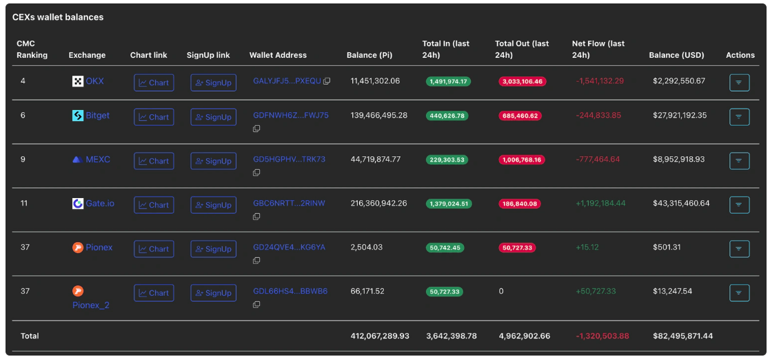The width and height of the screenshot is (770, 359).
Task: Copy the Bitget wallet address icon
Action: [x=256, y=129]
